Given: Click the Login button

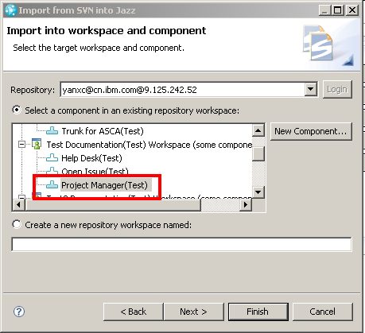Looking at the screenshot, I should click(x=337, y=90).
